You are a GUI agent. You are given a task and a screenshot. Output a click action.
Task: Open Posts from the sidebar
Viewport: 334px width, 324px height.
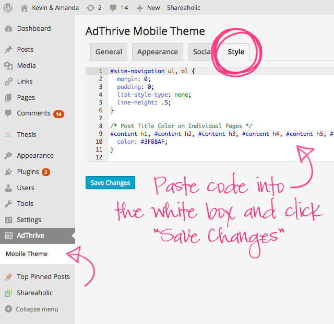click(25, 50)
